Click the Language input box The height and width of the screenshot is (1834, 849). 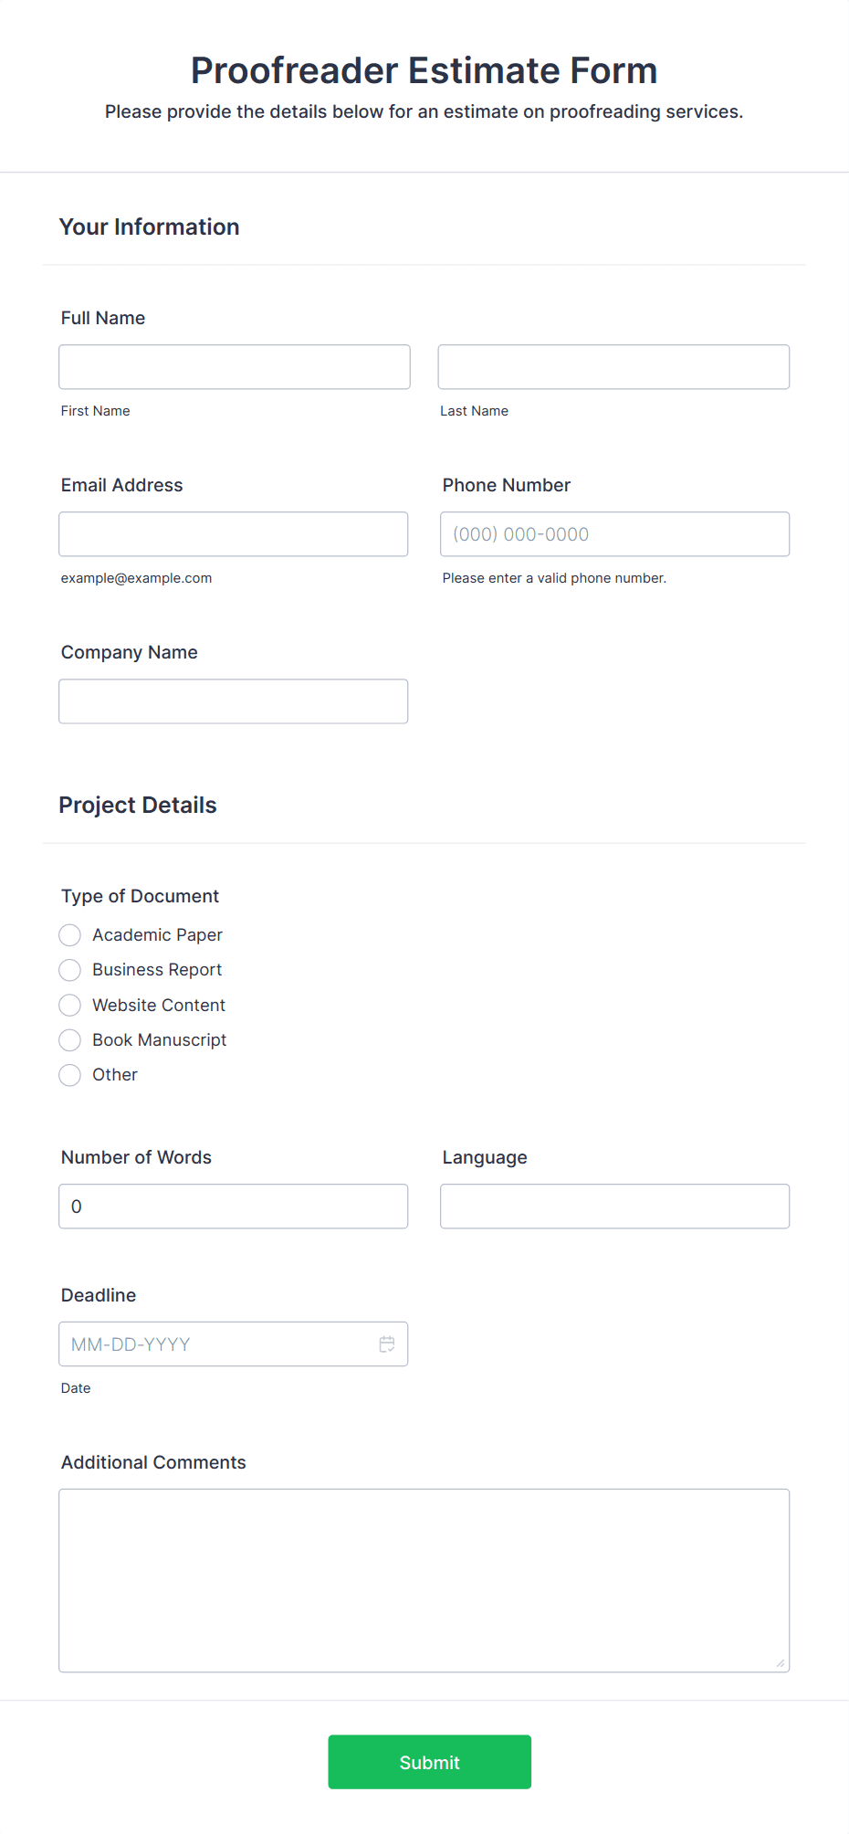(613, 1206)
